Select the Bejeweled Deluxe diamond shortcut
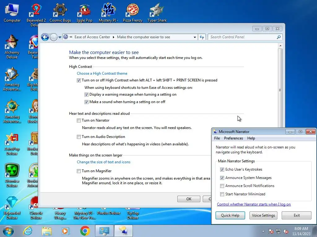 pyautogui.click(x=12, y=208)
